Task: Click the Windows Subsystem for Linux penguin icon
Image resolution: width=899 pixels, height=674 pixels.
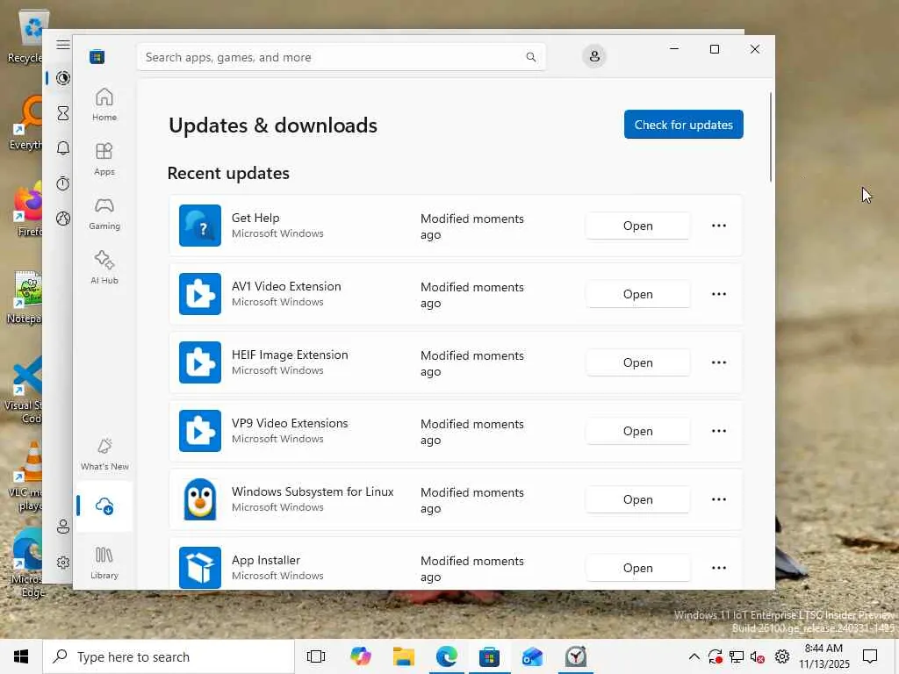Action: [x=200, y=499]
